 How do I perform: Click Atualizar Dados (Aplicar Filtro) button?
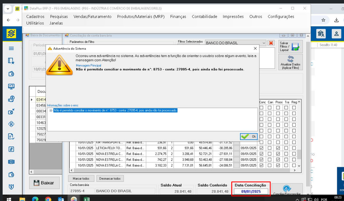pos(290,62)
